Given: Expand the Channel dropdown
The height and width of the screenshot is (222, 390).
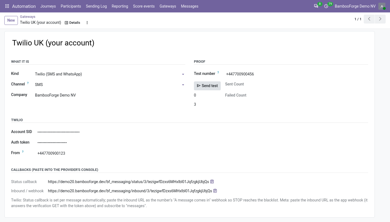Looking at the screenshot, I should (x=183, y=85).
